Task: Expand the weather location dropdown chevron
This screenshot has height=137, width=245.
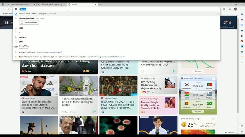Action: [196, 119]
